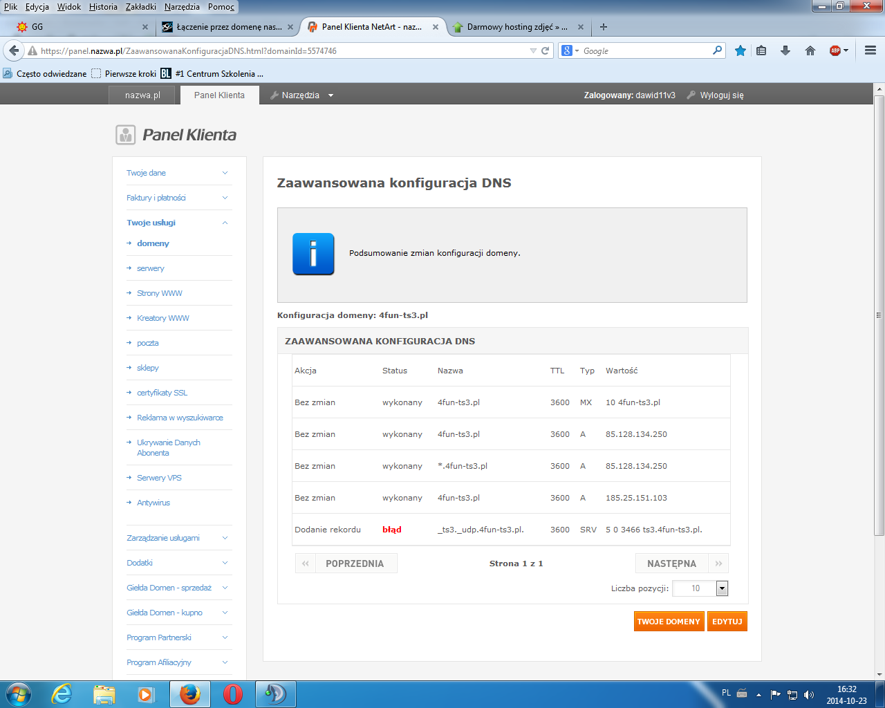Open Windows Media Player taskbar icon

point(147,694)
